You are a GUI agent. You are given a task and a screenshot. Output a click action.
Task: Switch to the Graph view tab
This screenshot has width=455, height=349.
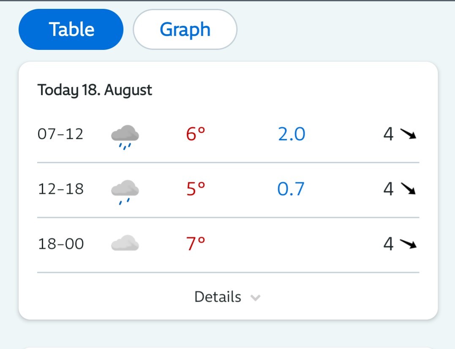coord(185,29)
